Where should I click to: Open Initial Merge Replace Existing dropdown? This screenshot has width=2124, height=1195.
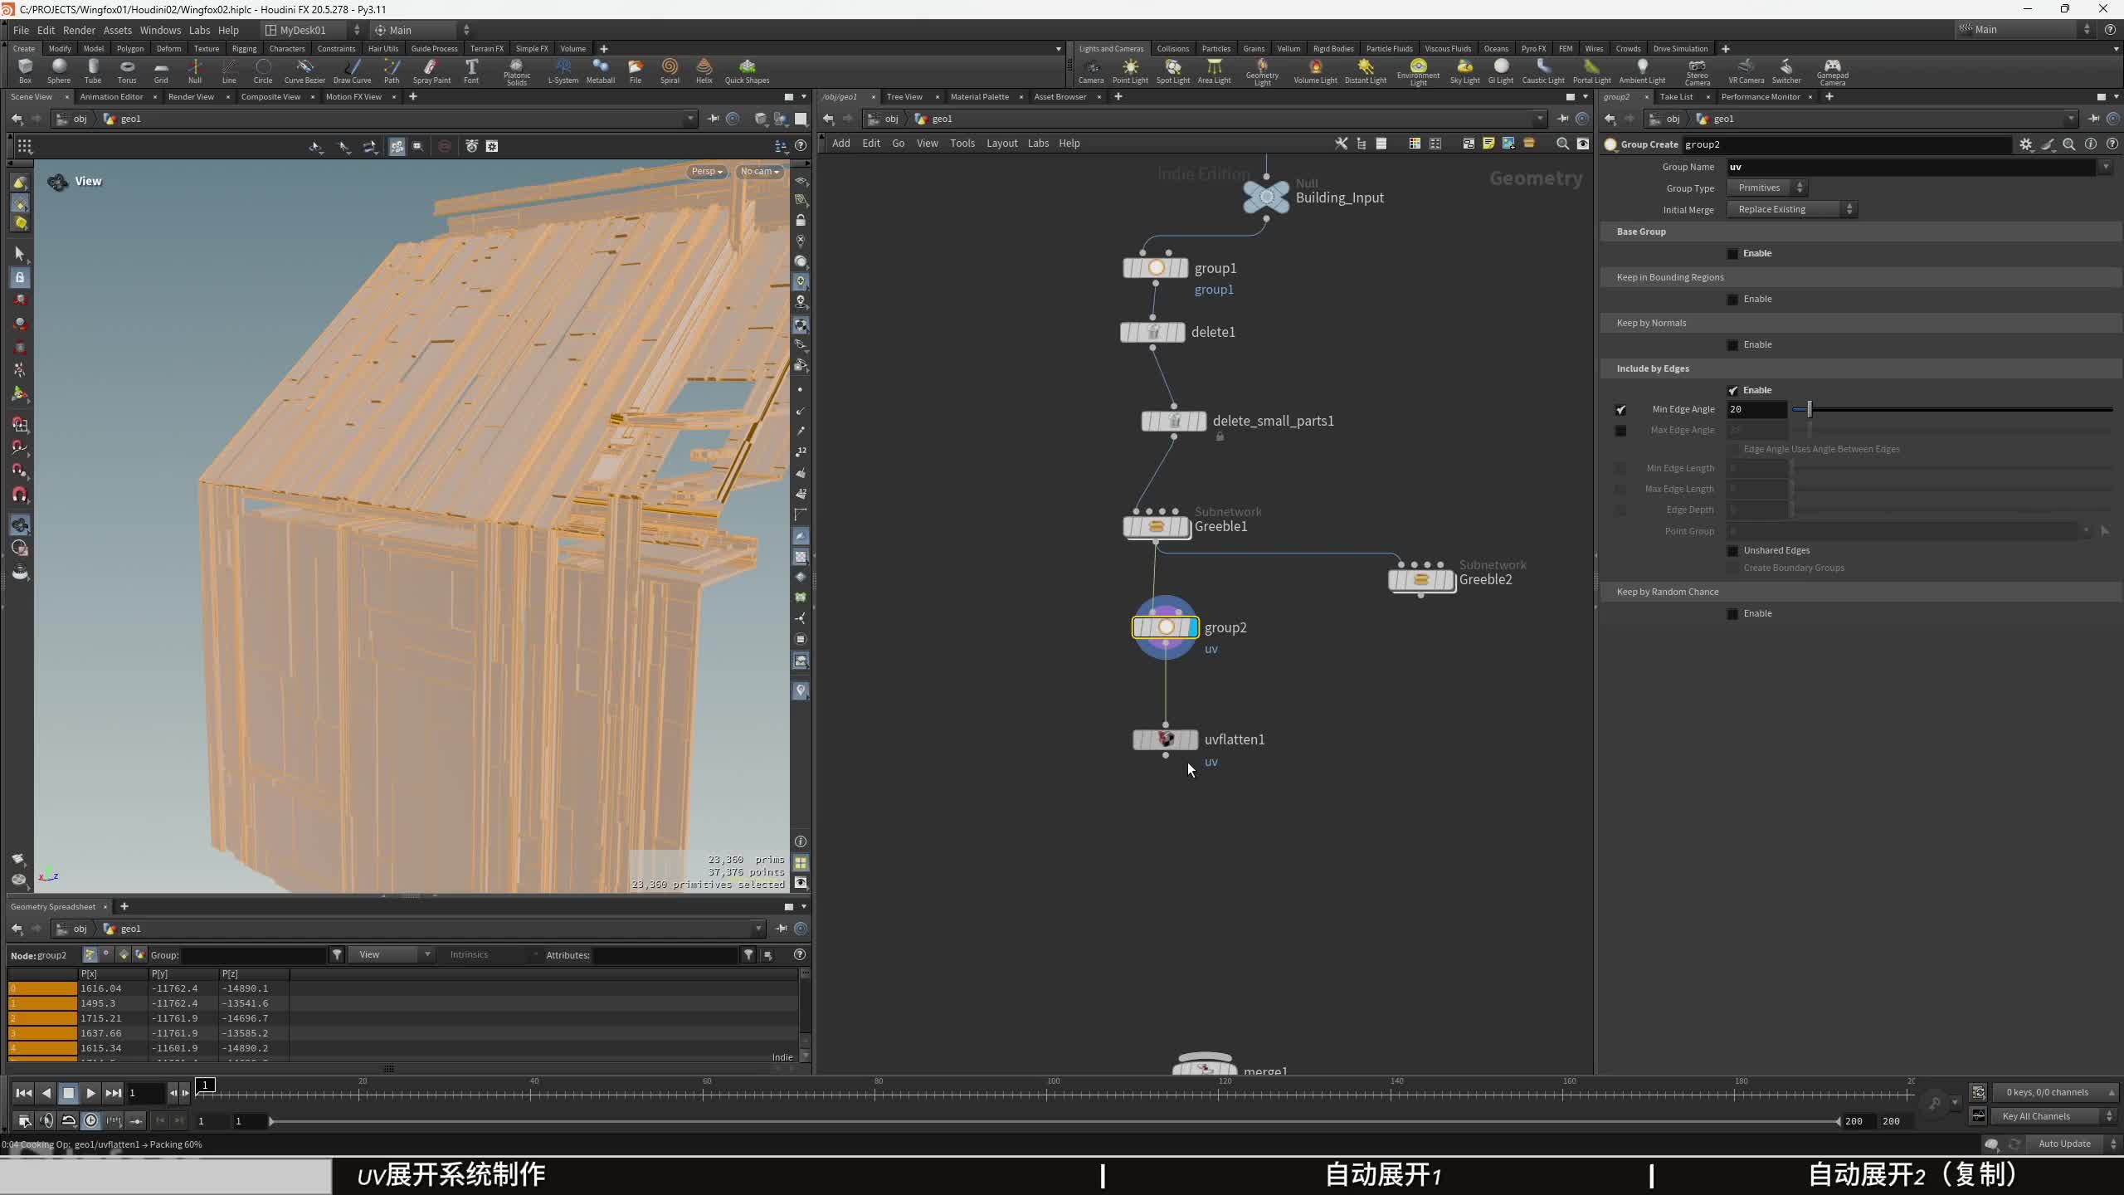[x=1792, y=210]
